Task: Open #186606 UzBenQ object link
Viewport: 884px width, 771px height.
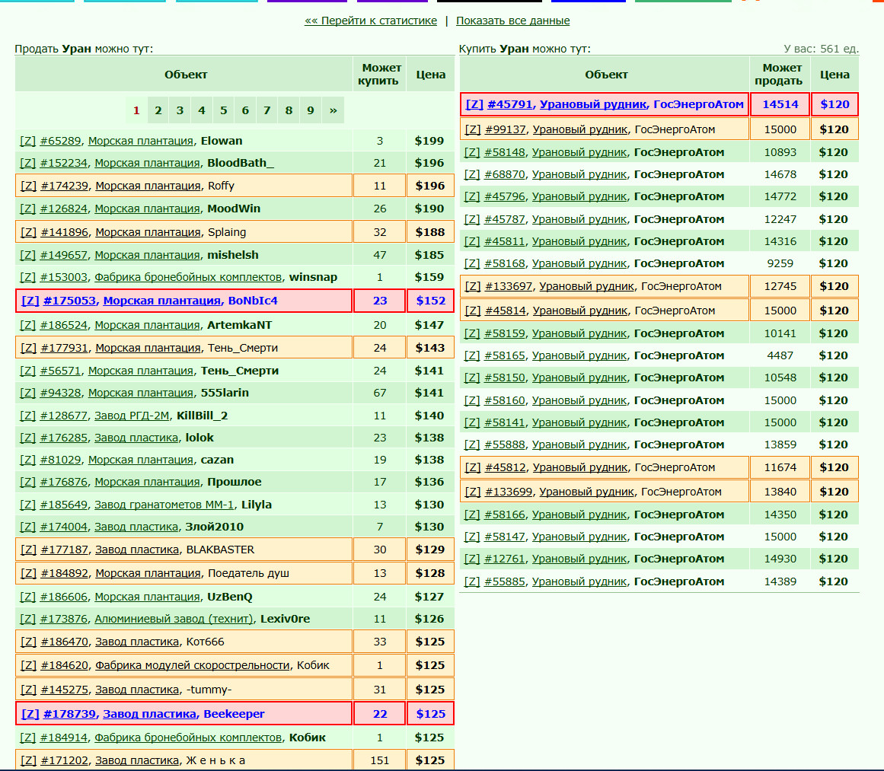Action: (x=64, y=597)
